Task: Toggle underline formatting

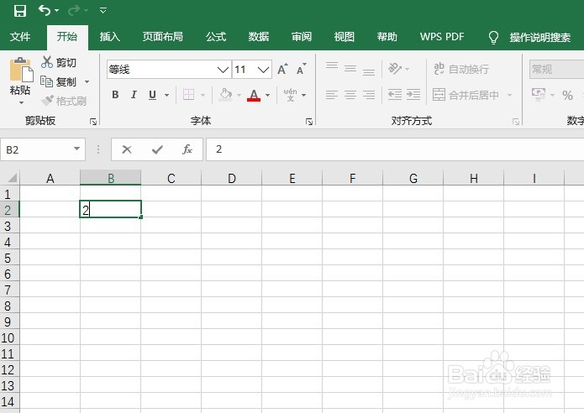Action: (x=152, y=95)
